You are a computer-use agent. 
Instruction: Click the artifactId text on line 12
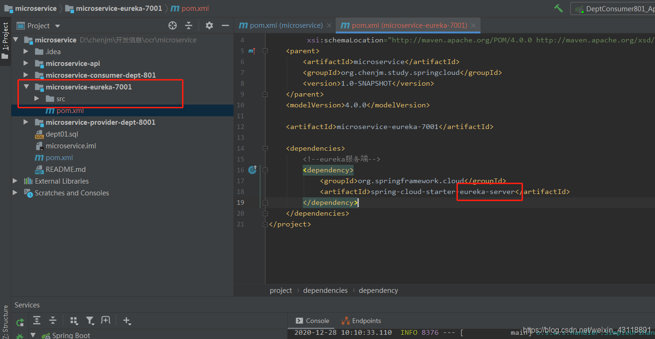pos(390,127)
